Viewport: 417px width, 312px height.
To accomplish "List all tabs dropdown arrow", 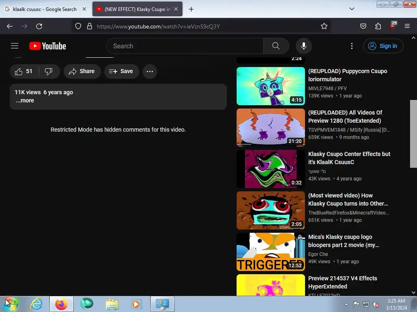I will pyautogui.click(x=351, y=9).
